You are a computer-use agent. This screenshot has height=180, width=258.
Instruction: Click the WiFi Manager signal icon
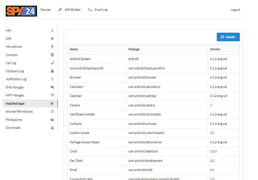point(52,95)
